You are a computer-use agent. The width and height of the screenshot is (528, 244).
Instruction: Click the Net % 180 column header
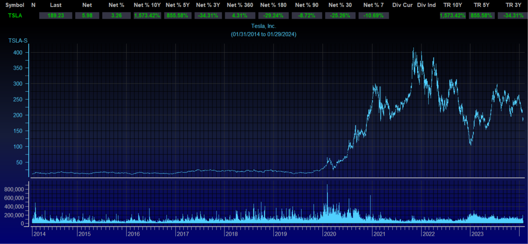pos(273,5)
